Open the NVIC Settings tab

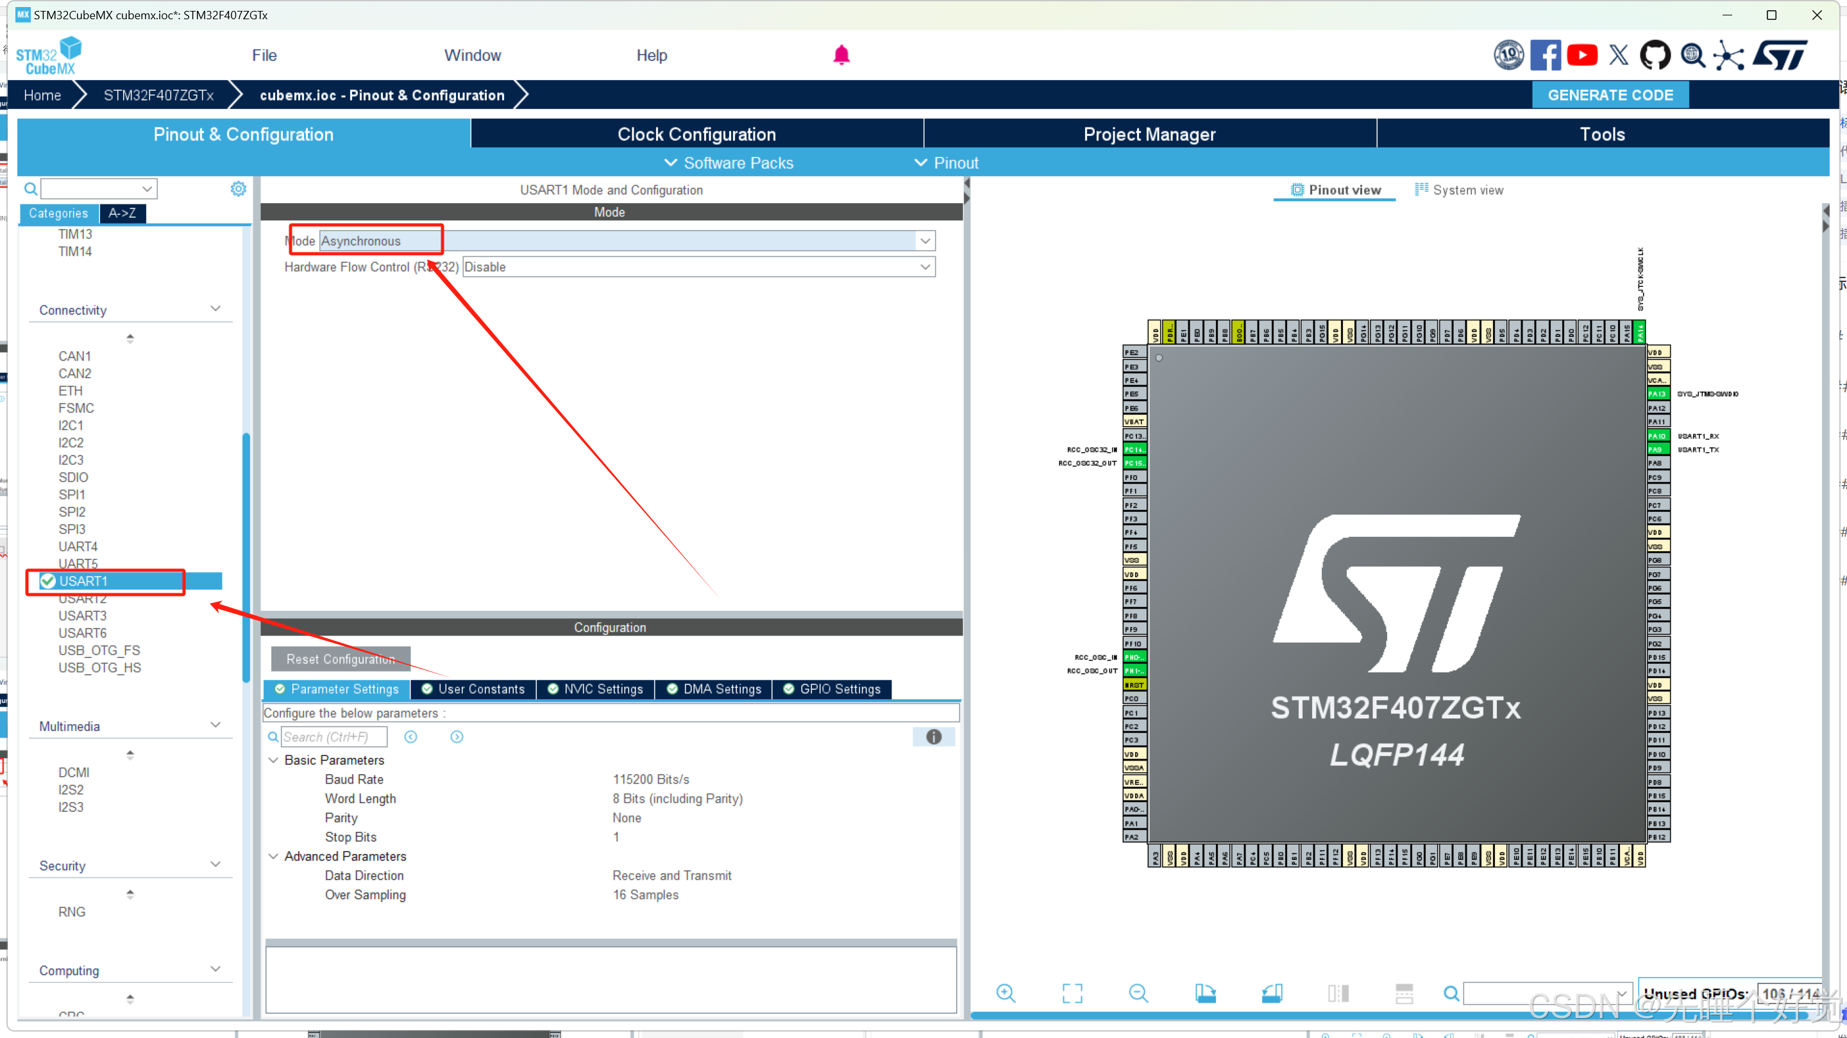pos(595,688)
